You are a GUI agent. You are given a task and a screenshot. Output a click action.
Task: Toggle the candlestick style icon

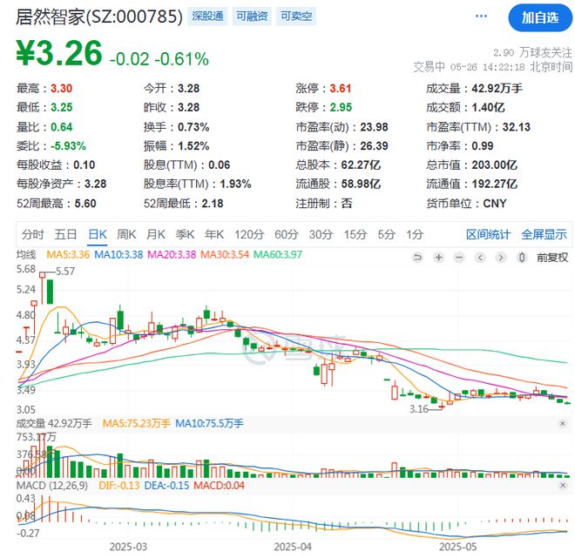click(522, 258)
